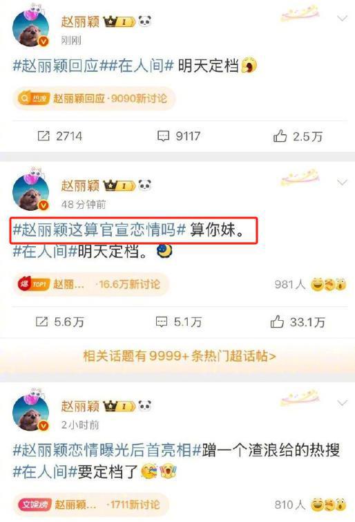Expand options chevron on the first post
The height and width of the screenshot is (522, 355).
[x=342, y=18]
